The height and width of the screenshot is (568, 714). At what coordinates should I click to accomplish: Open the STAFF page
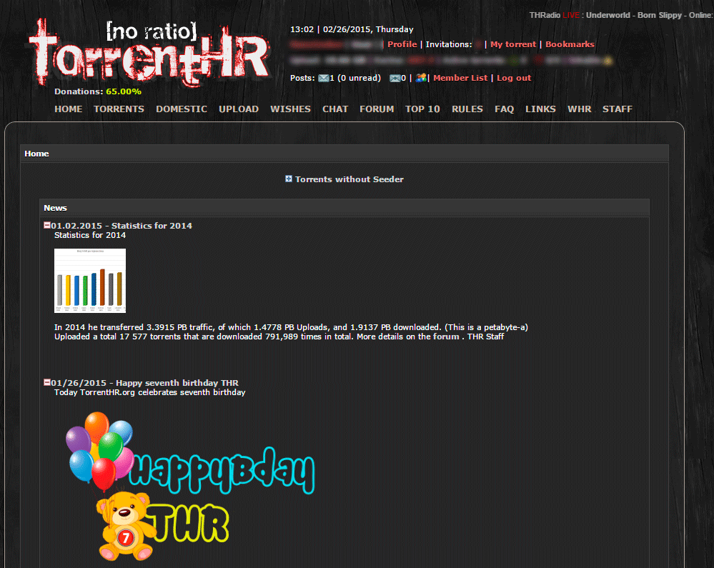coord(618,109)
